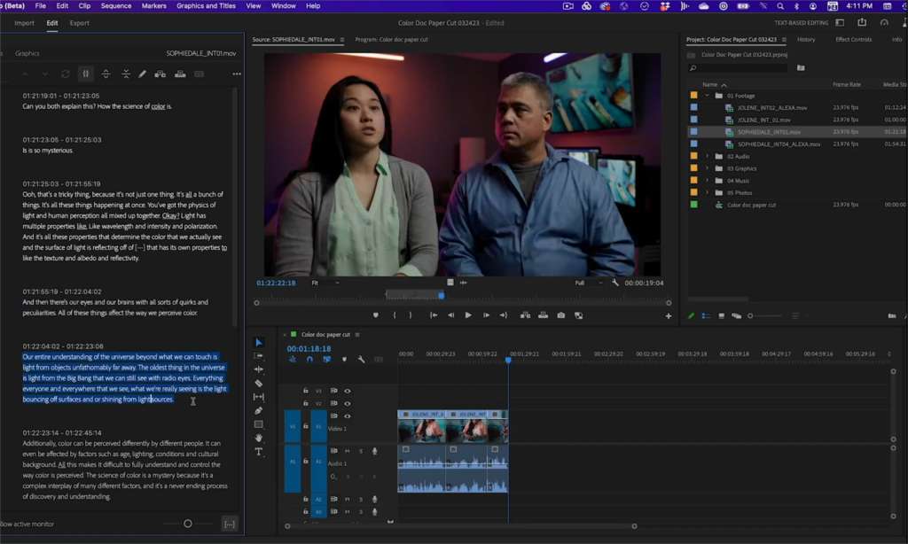Click the Add Marker icon under Program monitor
Image resolution: width=908 pixels, height=544 pixels.
click(375, 315)
